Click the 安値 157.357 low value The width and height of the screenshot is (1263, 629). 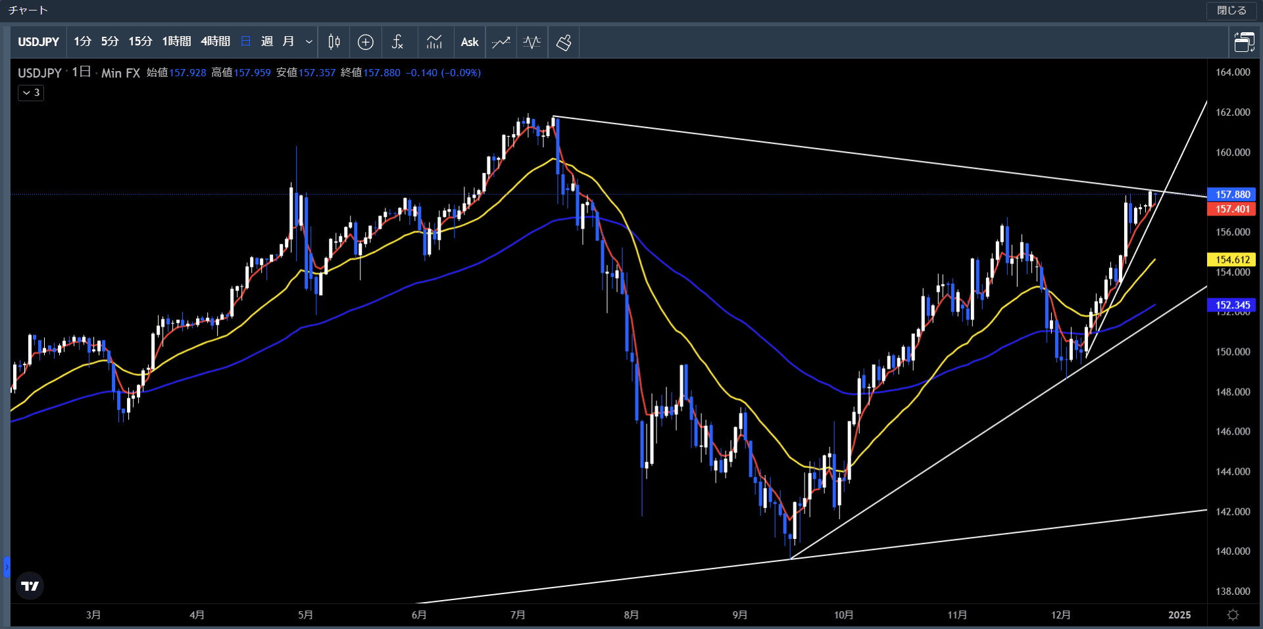click(306, 72)
